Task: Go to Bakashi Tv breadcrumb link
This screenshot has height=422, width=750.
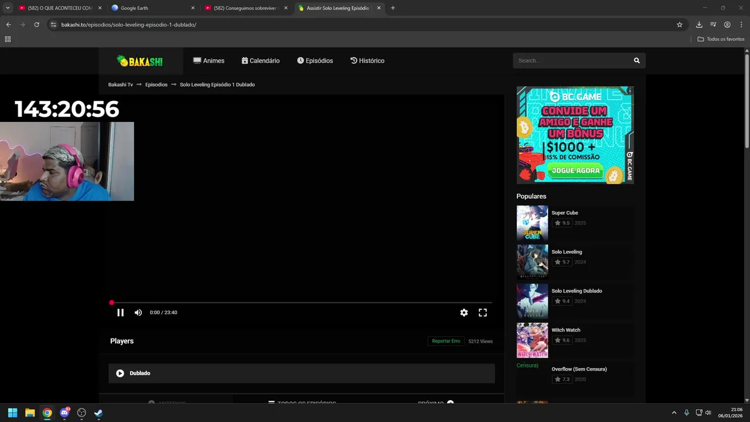Action: pyautogui.click(x=121, y=84)
